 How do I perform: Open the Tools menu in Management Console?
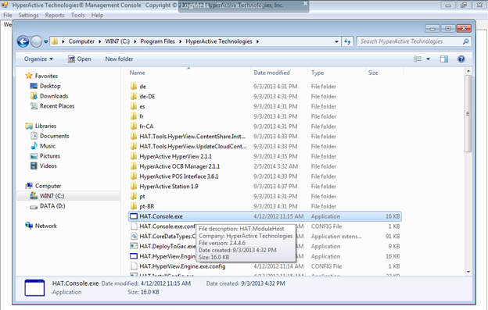coord(77,15)
